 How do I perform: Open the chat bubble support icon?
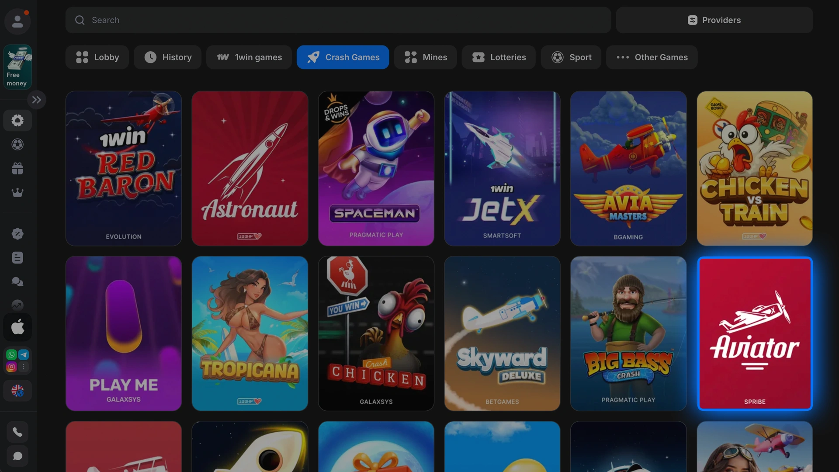pyautogui.click(x=17, y=456)
